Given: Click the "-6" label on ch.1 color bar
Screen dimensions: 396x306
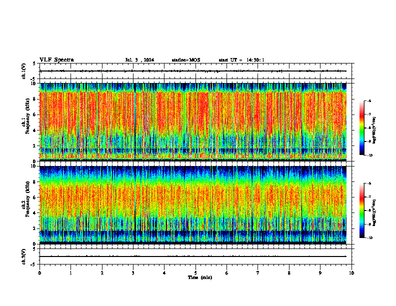Looking at the screenshot, I should 369,100.
